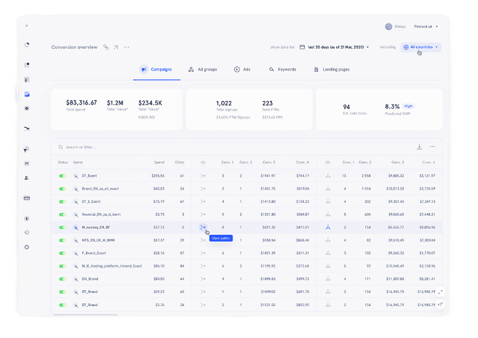
Task: Disable the F_Brand_Exact campaign toggle
Action: pyautogui.click(x=63, y=253)
